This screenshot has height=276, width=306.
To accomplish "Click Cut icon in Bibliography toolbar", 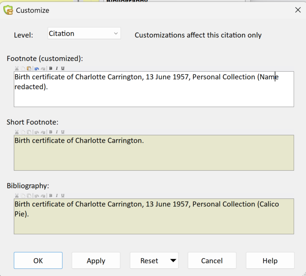I will coord(17,196).
